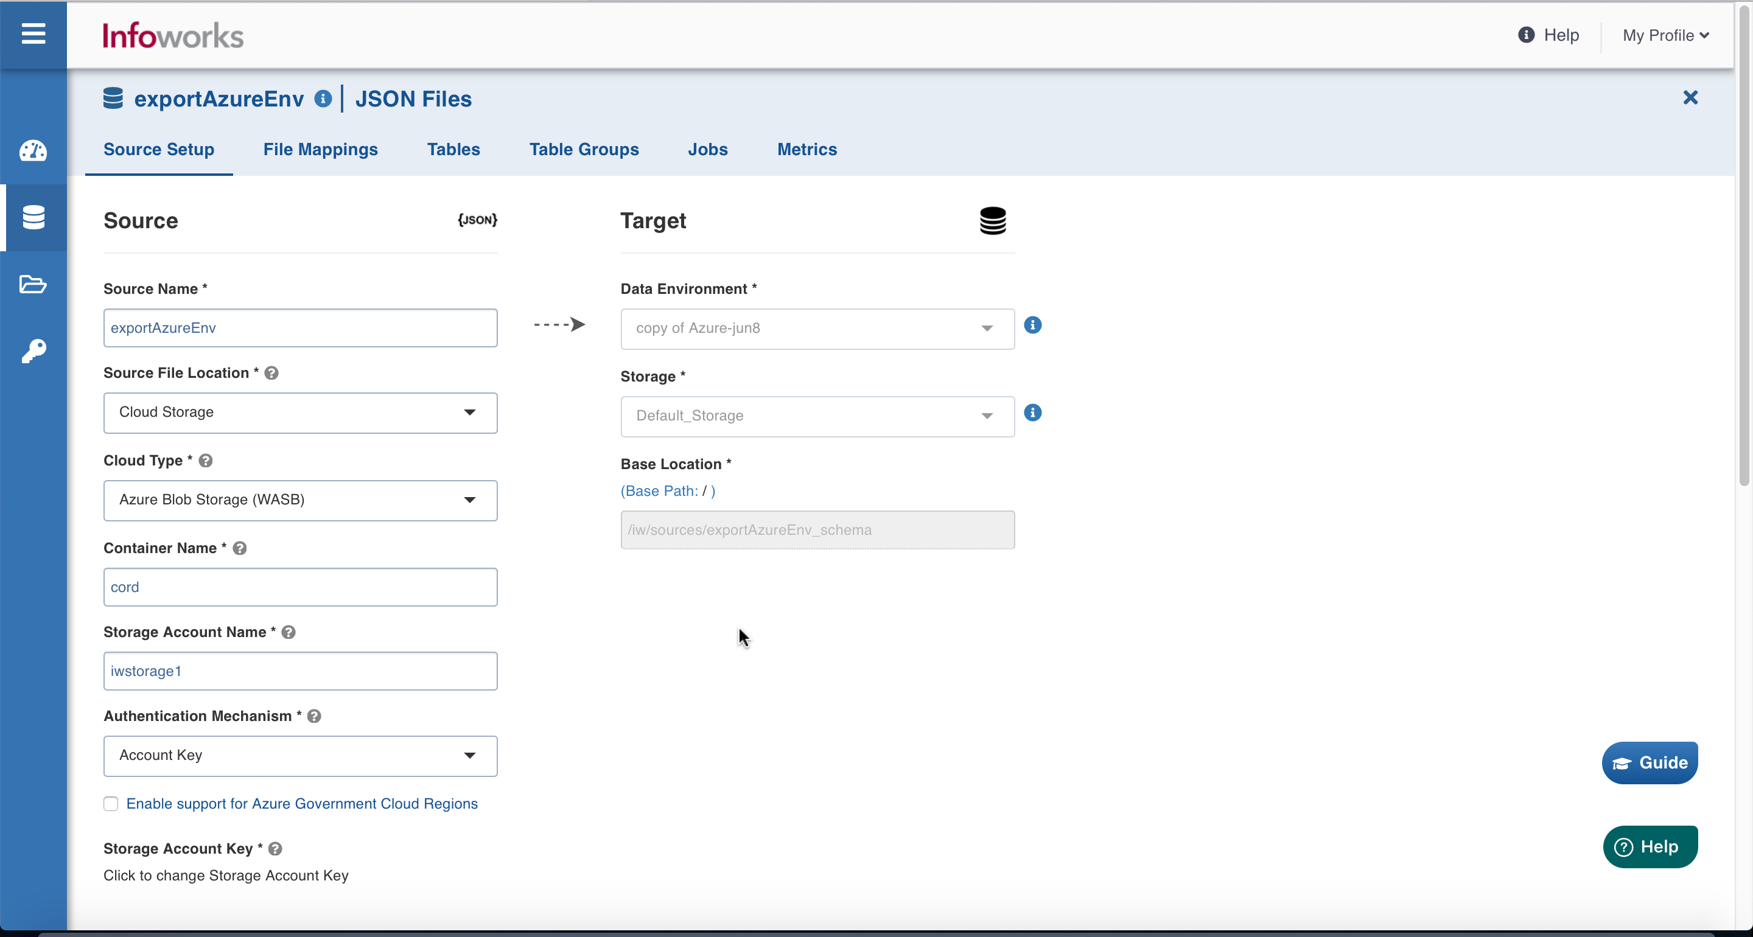Viewport: 1753px width, 937px height.
Task: Open the hamburger menu
Action: [33, 33]
